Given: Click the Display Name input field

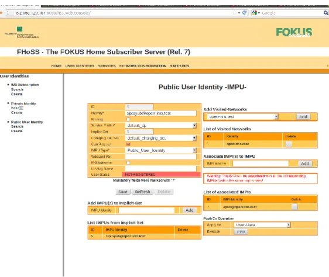Looking at the screenshot, I should tap(161, 169).
